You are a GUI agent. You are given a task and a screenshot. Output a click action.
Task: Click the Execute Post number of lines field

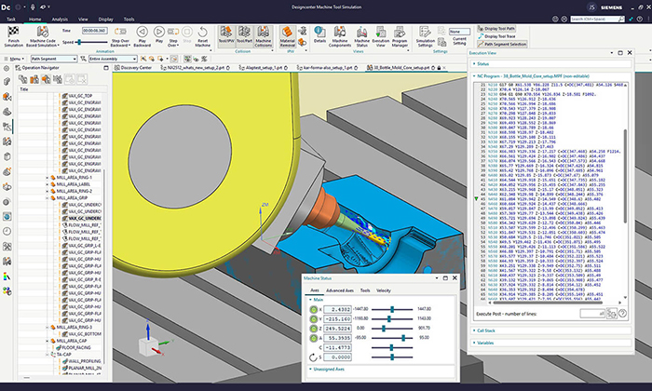coord(592,314)
